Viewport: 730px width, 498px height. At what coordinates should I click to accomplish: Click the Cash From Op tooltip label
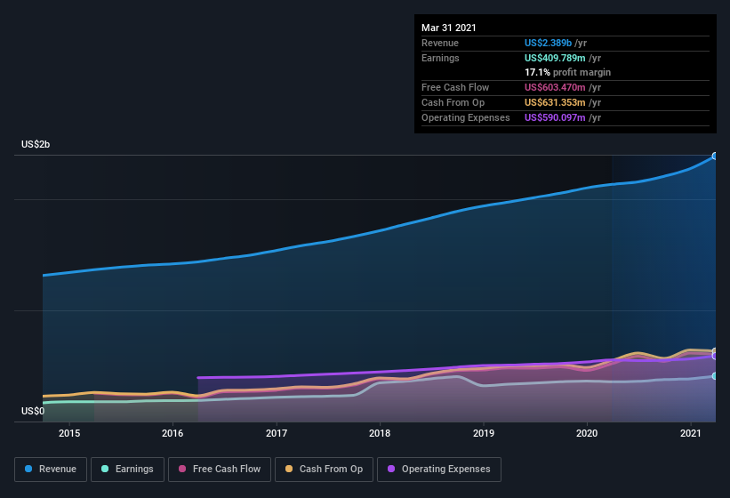[453, 102]
